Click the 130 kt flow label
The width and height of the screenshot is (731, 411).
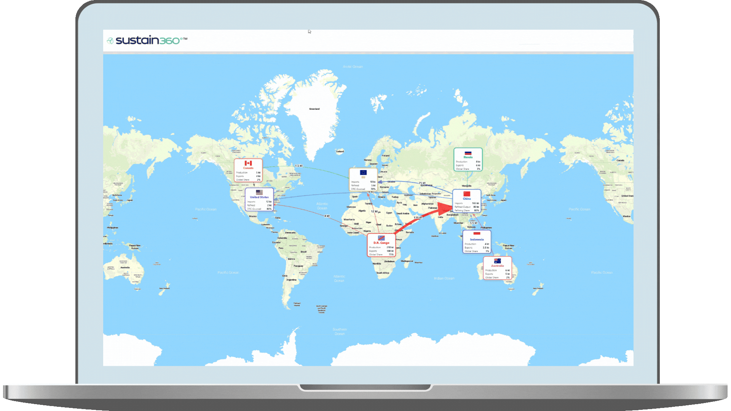[418, 218]
